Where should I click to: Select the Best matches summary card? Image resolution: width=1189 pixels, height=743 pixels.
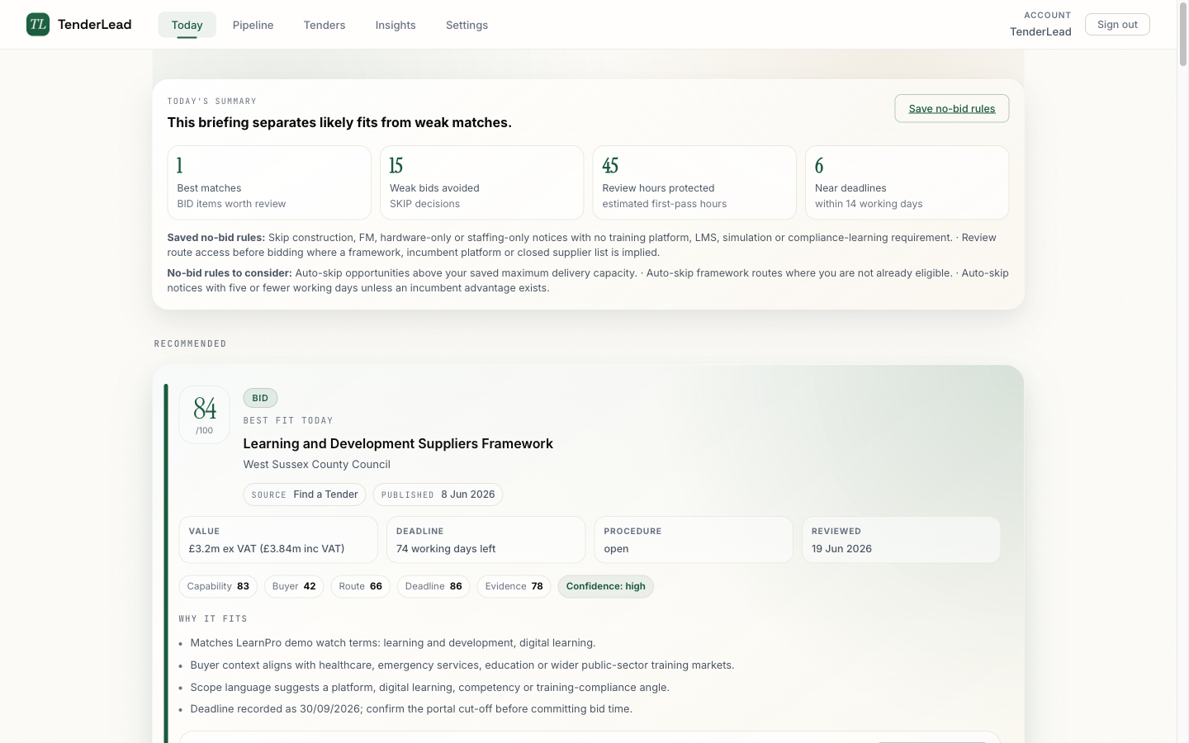click(x=269, y=182)
